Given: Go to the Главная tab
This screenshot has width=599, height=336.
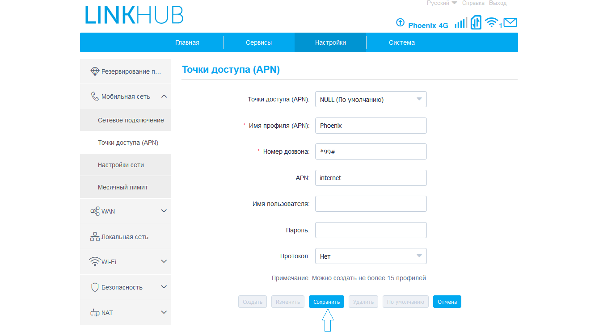Looking at the screenshot, I should pyautogui.click(x=187, y=42).
